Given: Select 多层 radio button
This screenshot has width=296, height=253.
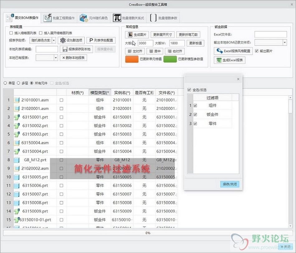Looking at the screenshot, I should [x=18, y=83].
